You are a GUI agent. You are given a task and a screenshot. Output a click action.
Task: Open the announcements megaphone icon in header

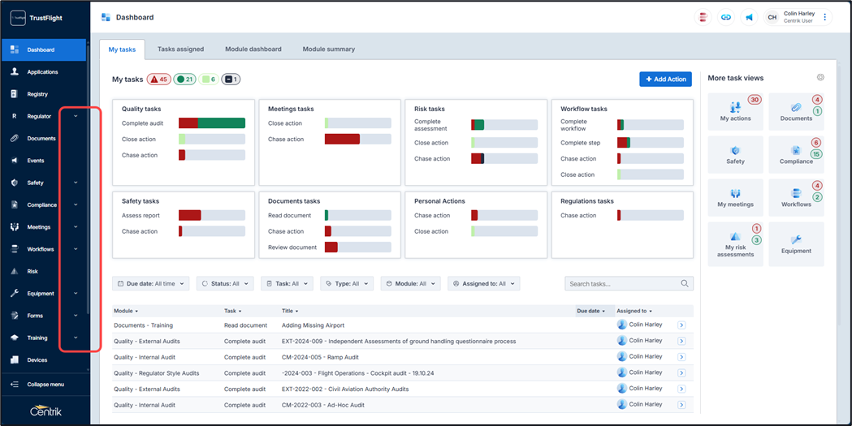(x=749, y=17)
